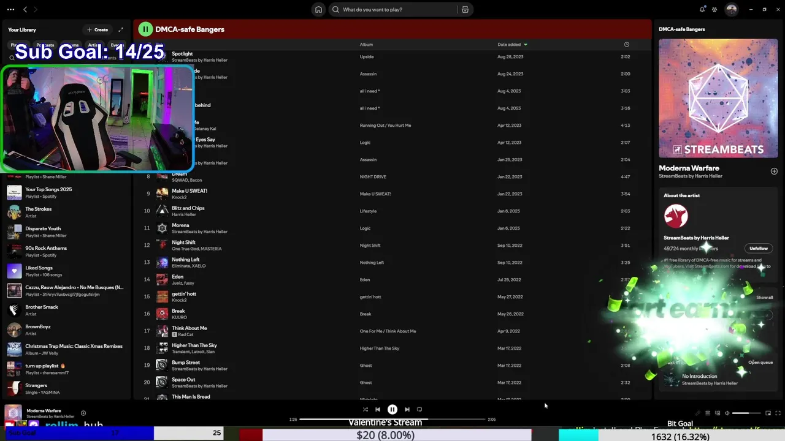The image size is (785, 441).
Task: Open The Strokes artist in library
Action: click(x=66, y=212)
